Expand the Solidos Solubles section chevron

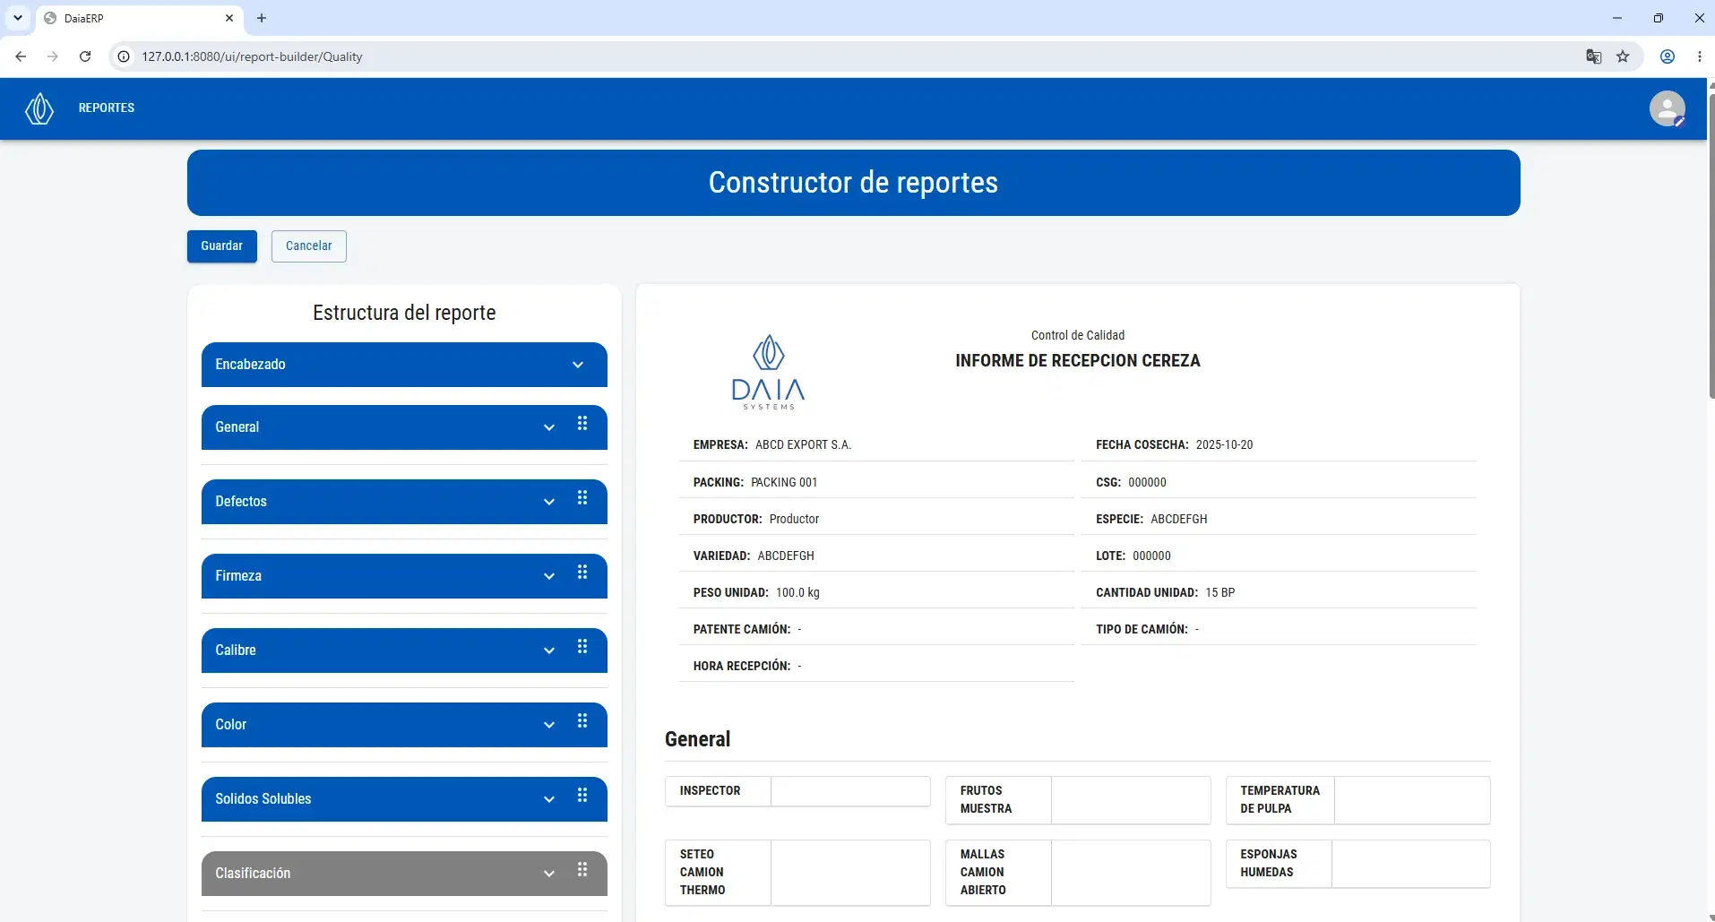coord(549,799)
